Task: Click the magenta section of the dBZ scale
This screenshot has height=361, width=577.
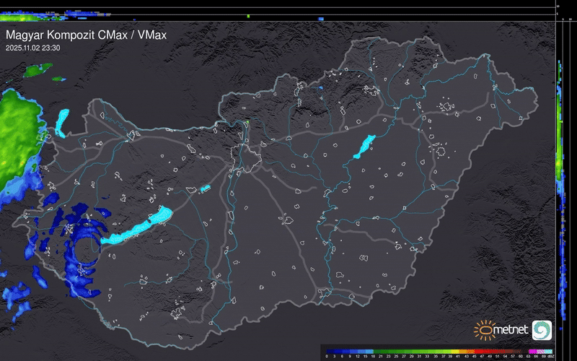Action: [x=532, y=349]
